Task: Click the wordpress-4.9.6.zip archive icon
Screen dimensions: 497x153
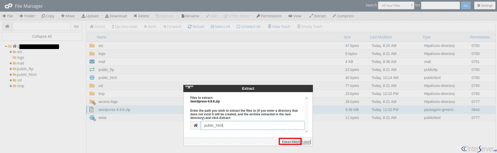Action: (x=91, y=110)
